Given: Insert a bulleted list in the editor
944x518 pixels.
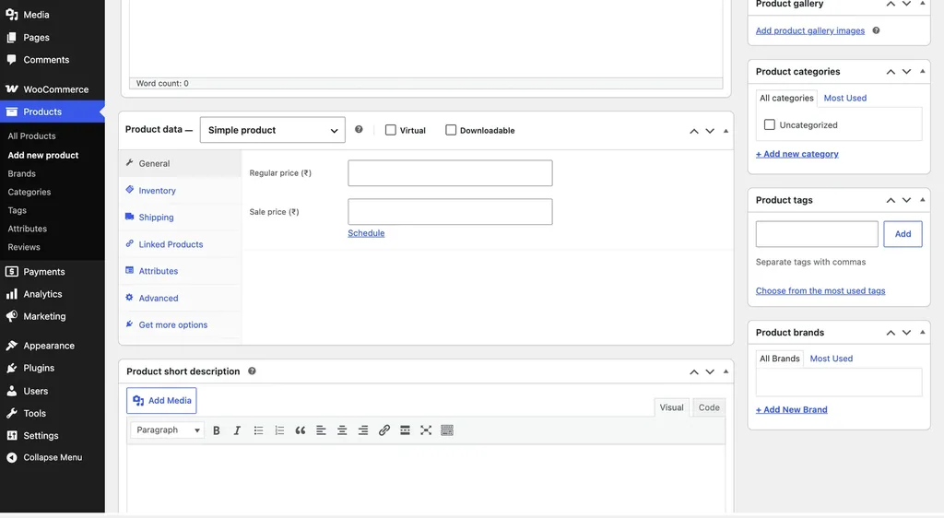Looking at the screenshot, I should pyautogui.click(x=258, y=430).
